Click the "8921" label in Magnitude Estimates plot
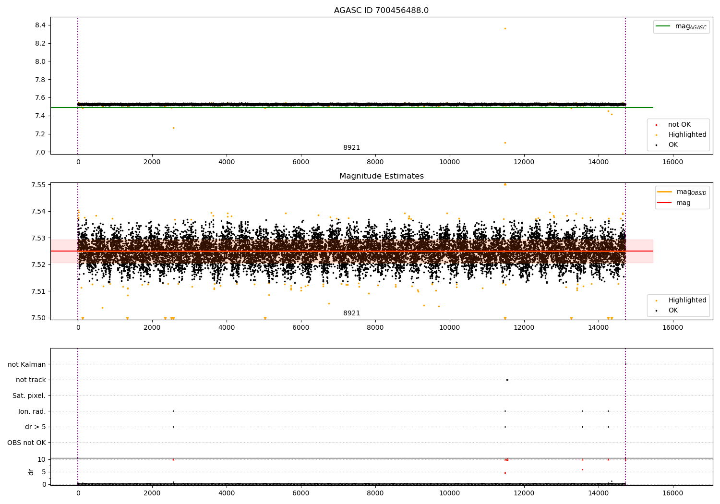 click(x=351, y=313)
